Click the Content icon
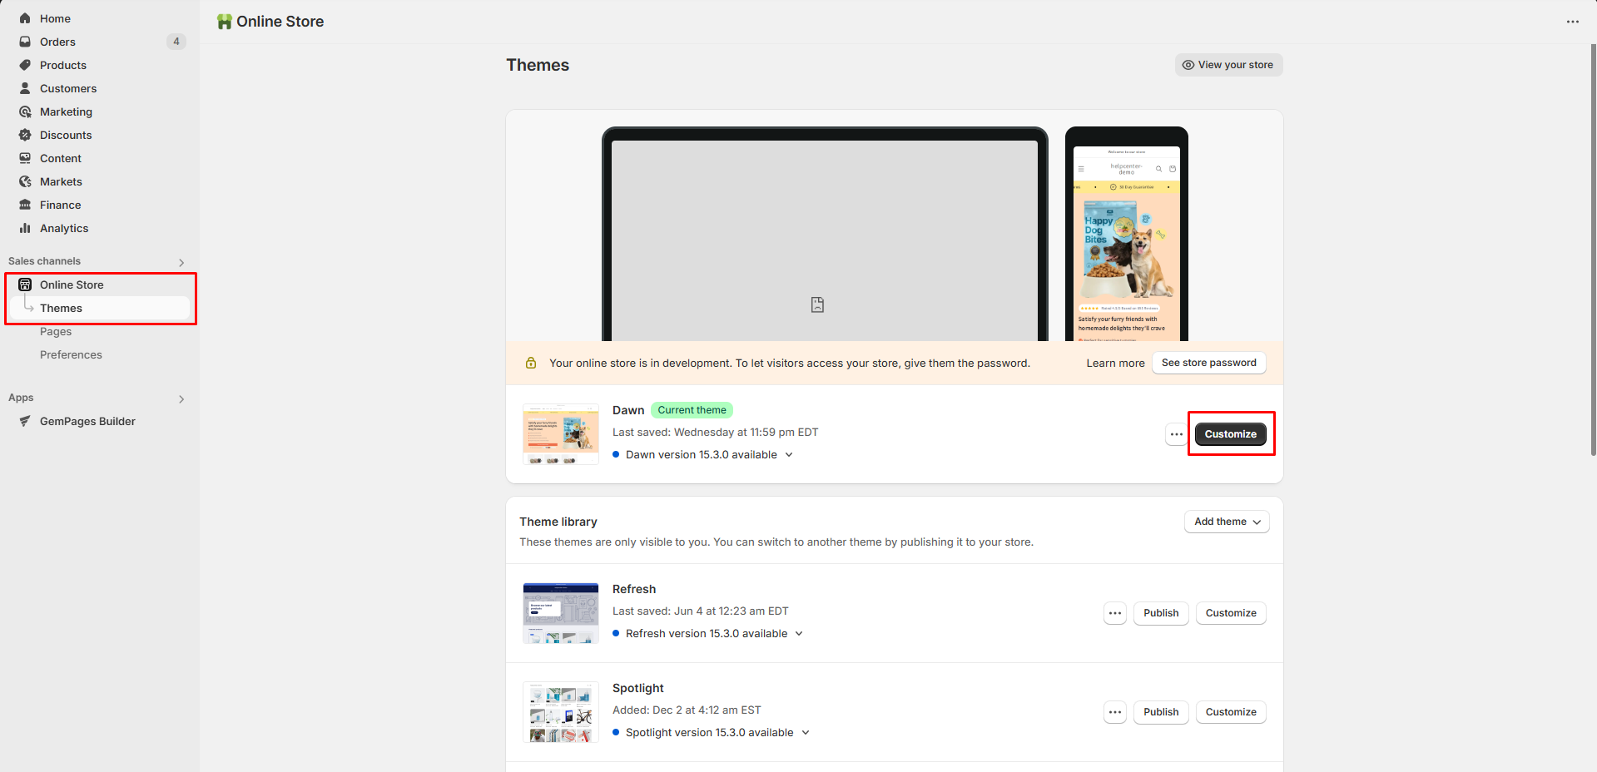Viewport: 1597px width, 772px height. (25, 158)
